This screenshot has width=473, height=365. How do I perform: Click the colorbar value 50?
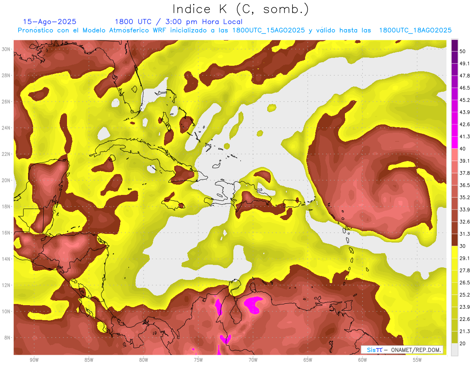tap(463, 51)
